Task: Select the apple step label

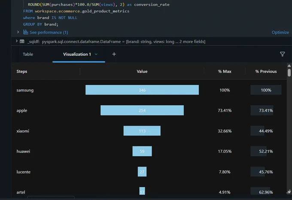Action: 22,110
